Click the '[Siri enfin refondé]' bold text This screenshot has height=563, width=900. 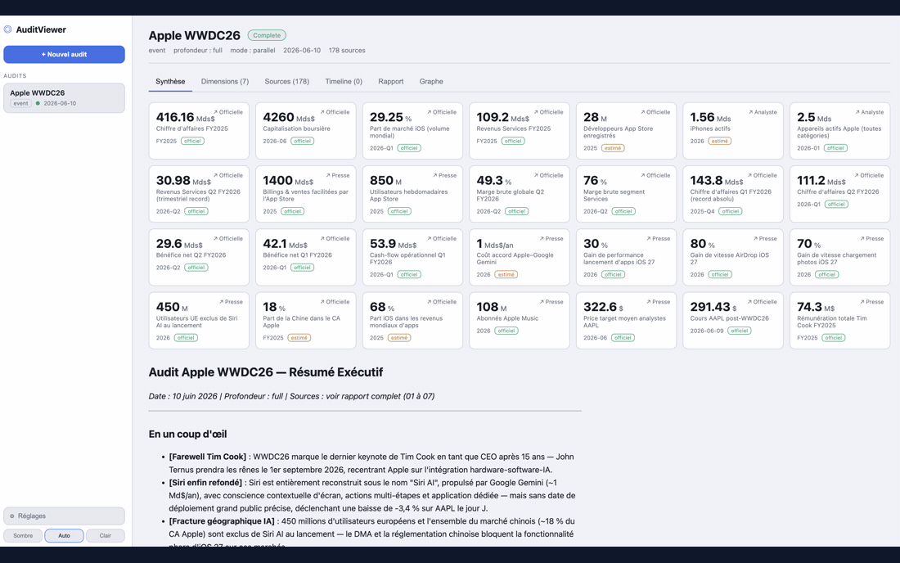[205, 483]
